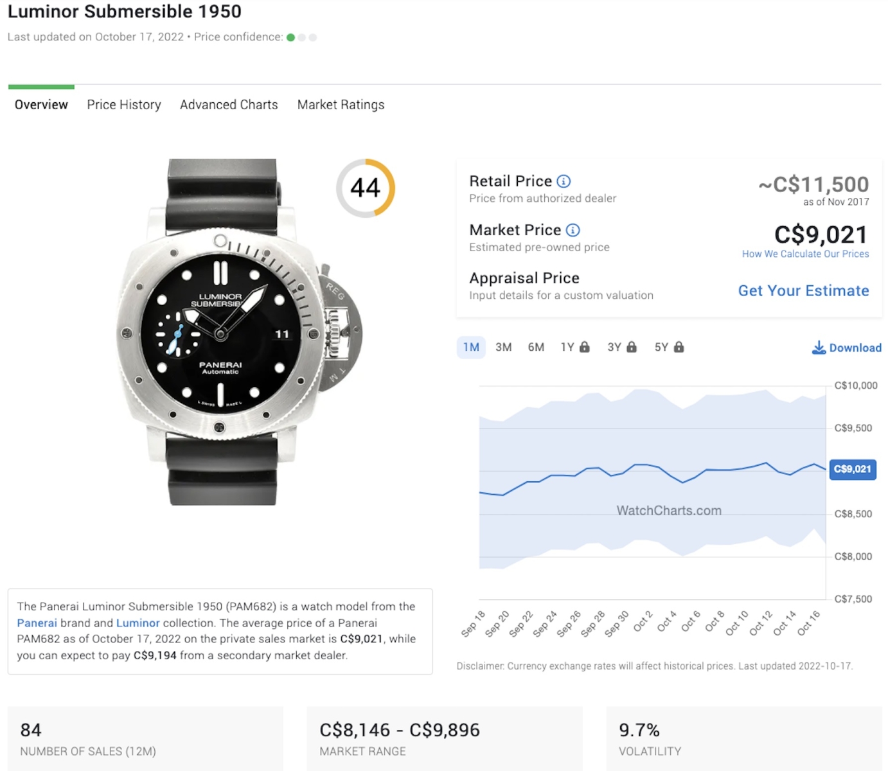The width and height of the screenshot is (888, 771).
Task: Click the C$9,021 chart price marker
Action: click(x=852, y=469)
